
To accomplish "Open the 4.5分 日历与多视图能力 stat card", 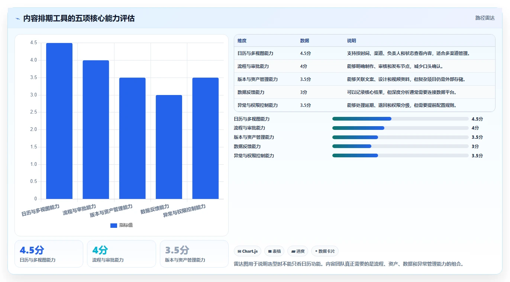I will (49, 254).
